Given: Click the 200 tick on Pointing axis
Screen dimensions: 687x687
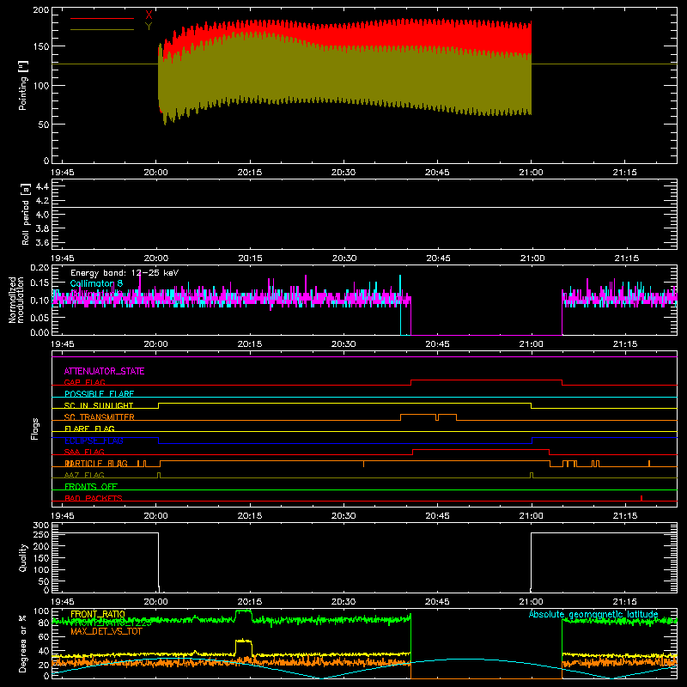Looking at the screenshot, I should (x=41, y=10).
